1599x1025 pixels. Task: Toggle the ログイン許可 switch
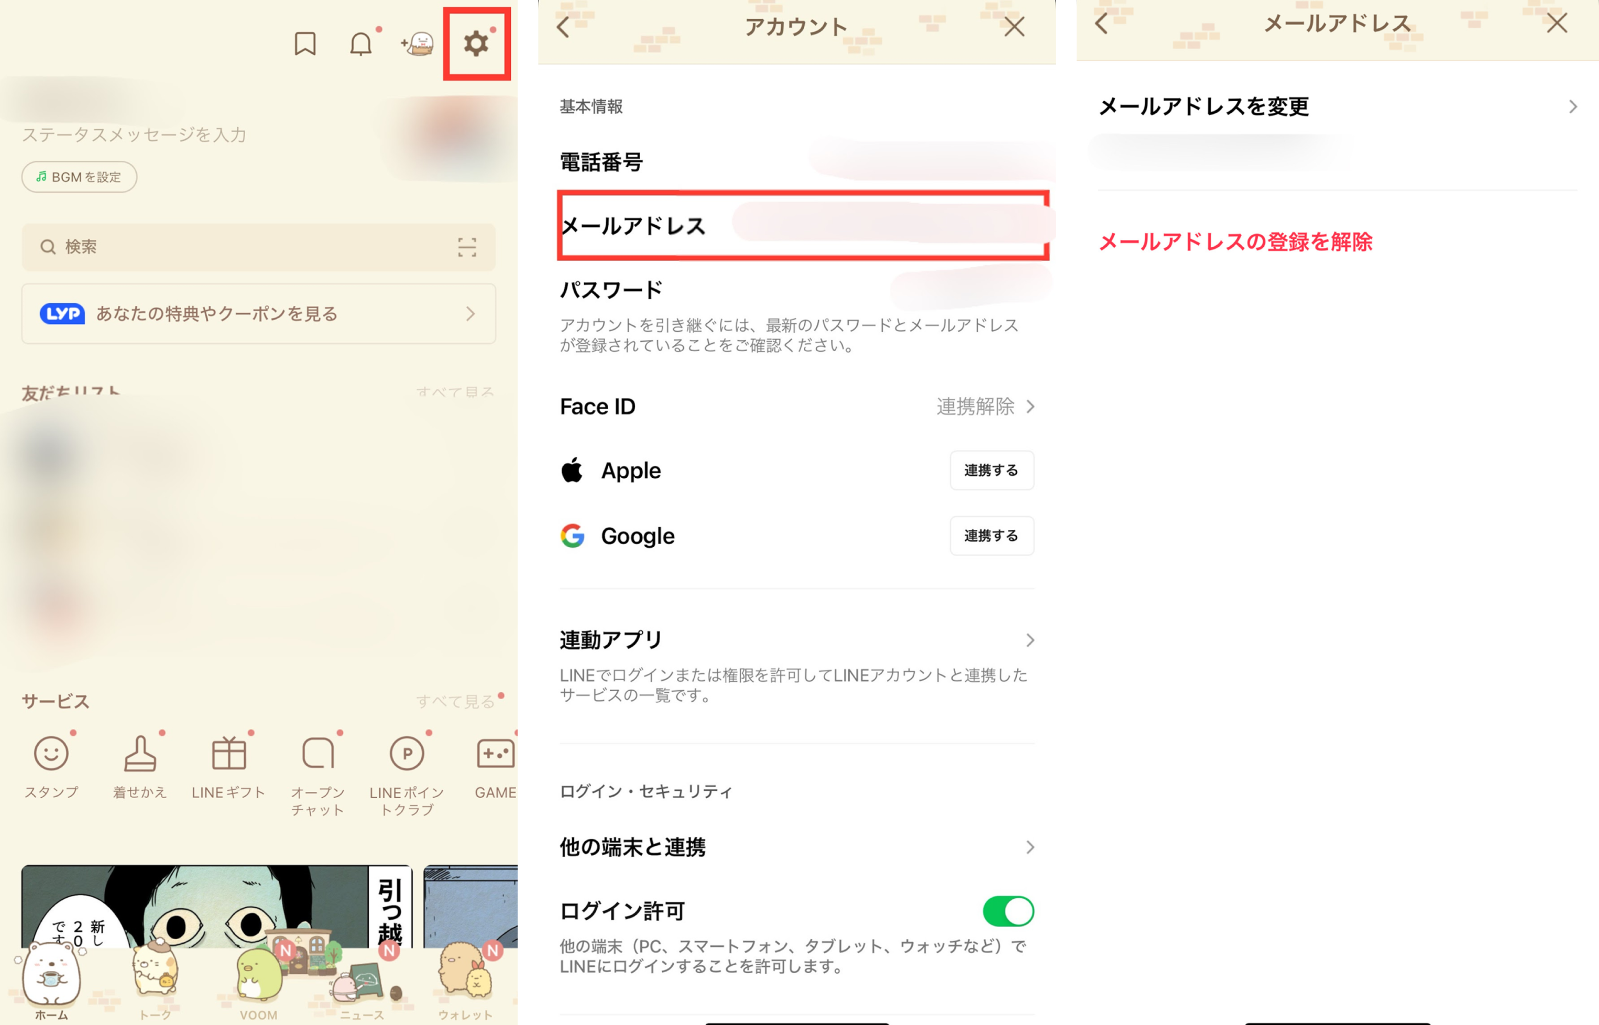click(1008, 911)
